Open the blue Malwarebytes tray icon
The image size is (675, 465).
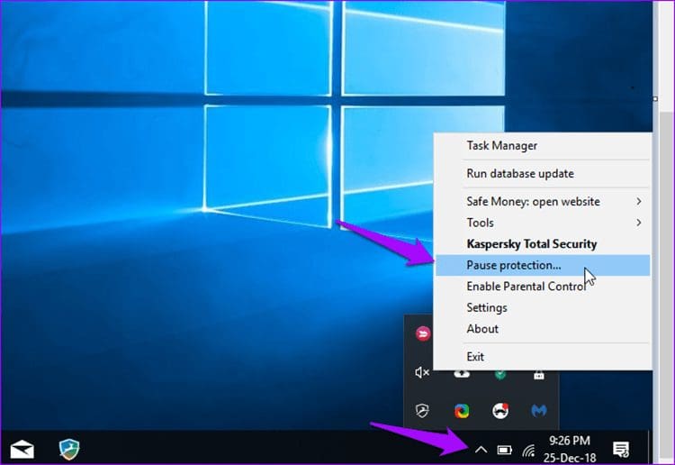click(x=538, y=410)
